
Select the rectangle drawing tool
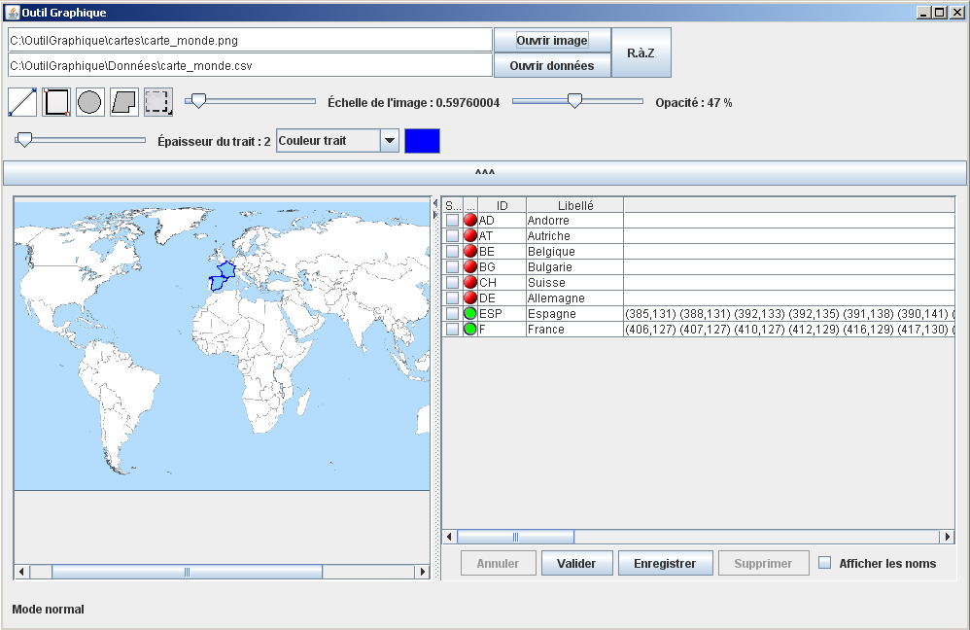[56, 102]
